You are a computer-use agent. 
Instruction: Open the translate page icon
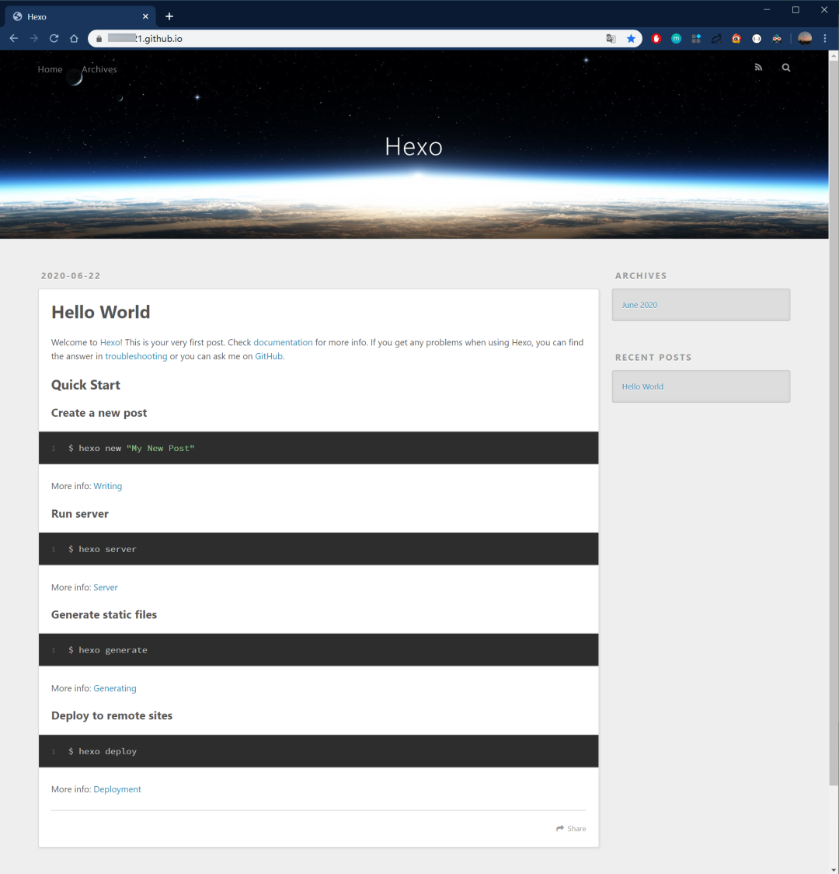(611, 38)
